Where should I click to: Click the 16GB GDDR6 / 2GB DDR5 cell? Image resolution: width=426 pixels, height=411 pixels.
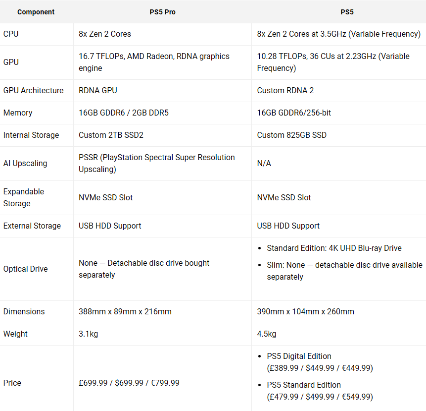tap(124, 113)
